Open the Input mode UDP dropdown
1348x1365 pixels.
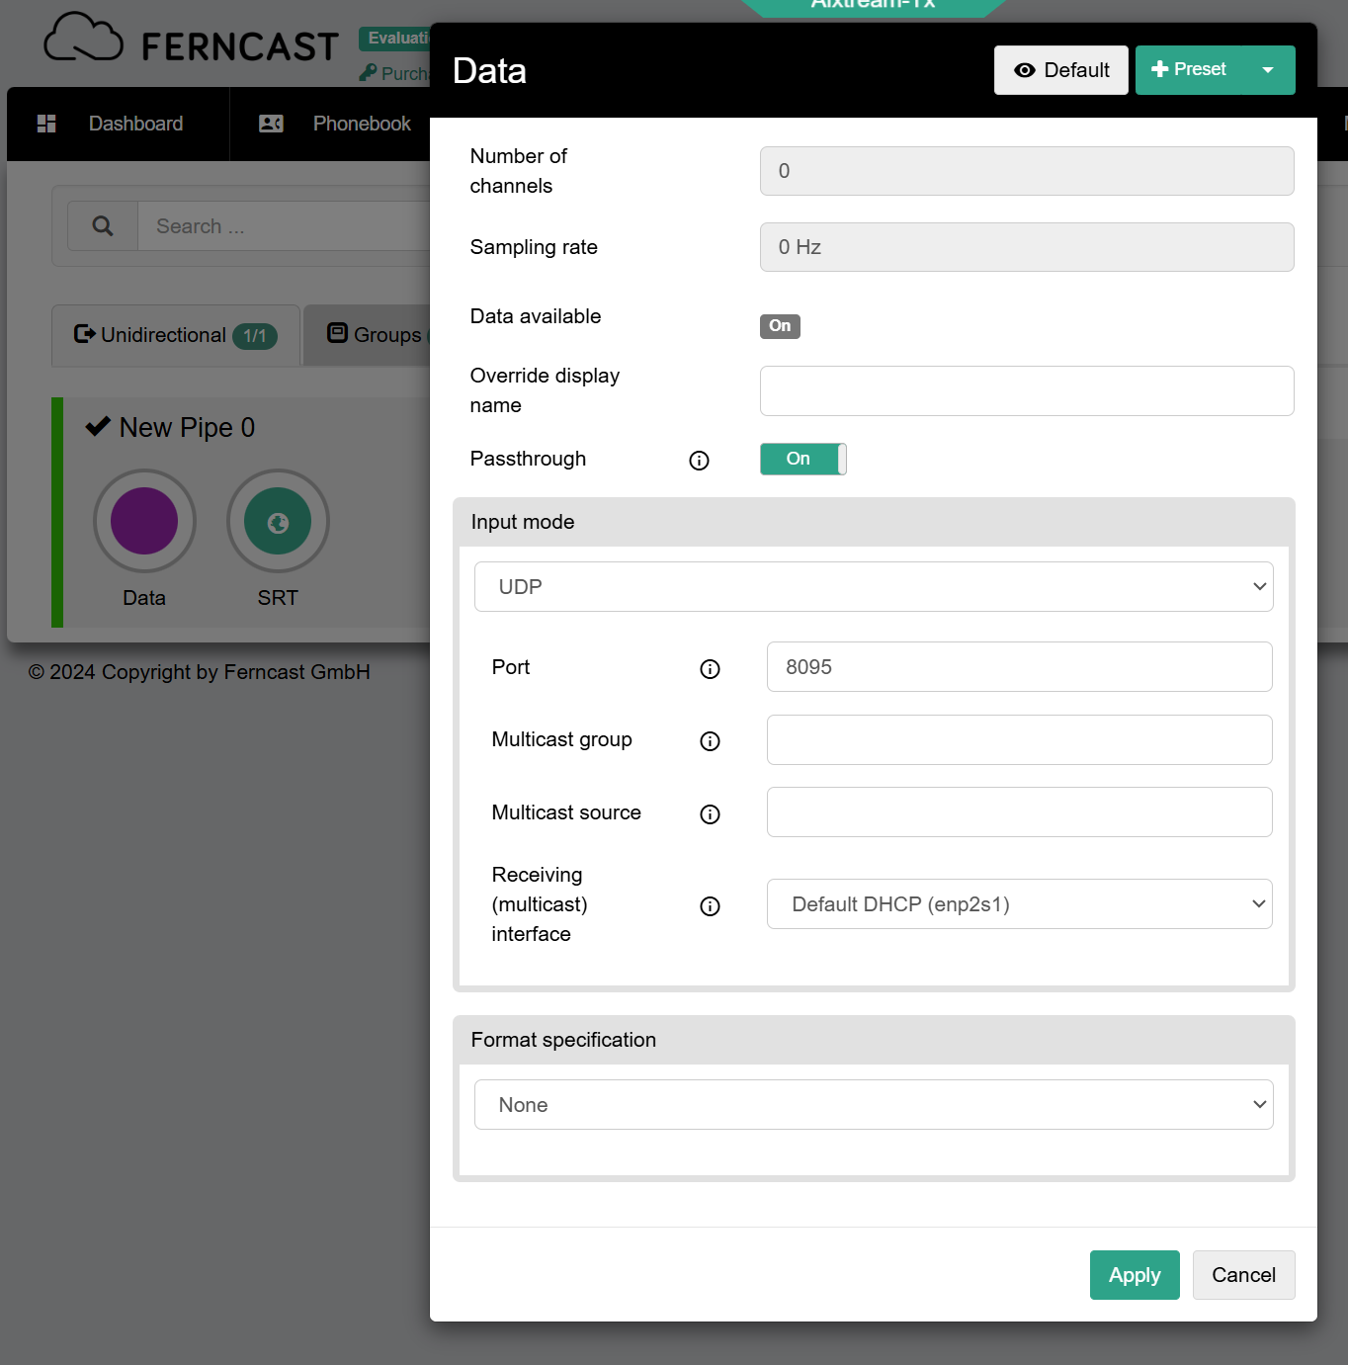(874, 587)
